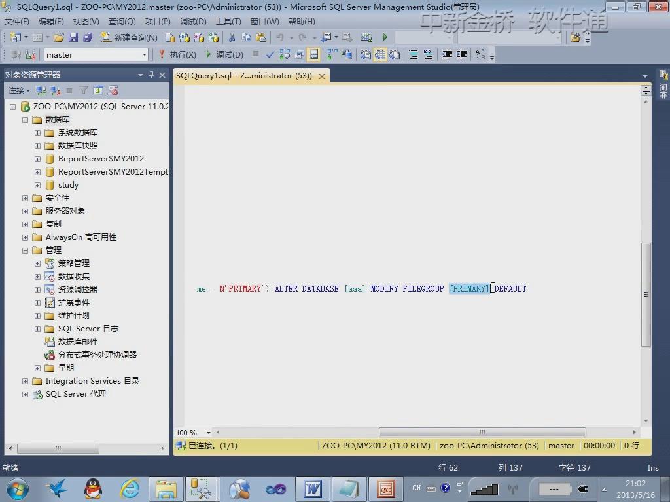Open the 调试(D) menu in menu bar
Screen dimensions: 670x502
(x=193, y=22)
